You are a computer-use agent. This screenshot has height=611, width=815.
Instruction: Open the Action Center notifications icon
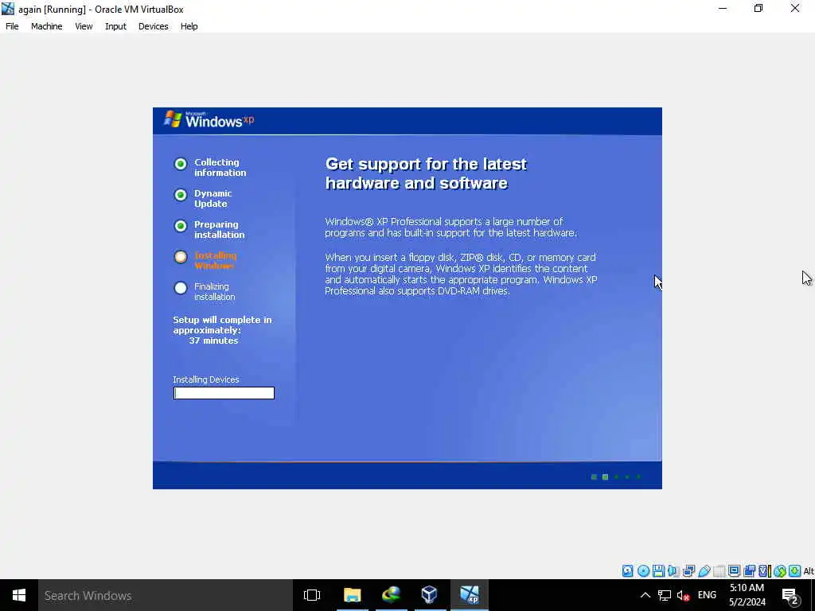click(x=790, y=595)
